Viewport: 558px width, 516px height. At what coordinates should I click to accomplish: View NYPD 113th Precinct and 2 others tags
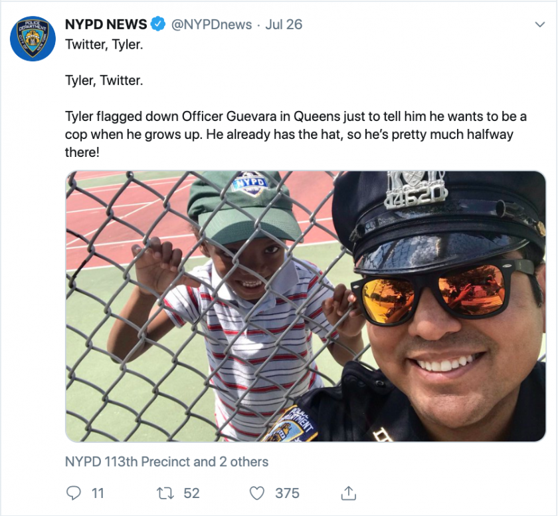pyautogui.click(x=167, y=461)
